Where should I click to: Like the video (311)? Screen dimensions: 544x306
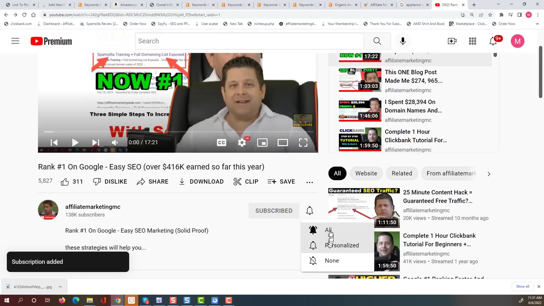coord(71,181)
